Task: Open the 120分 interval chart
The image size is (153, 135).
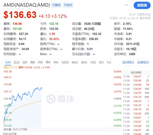Action: point(65,62)
